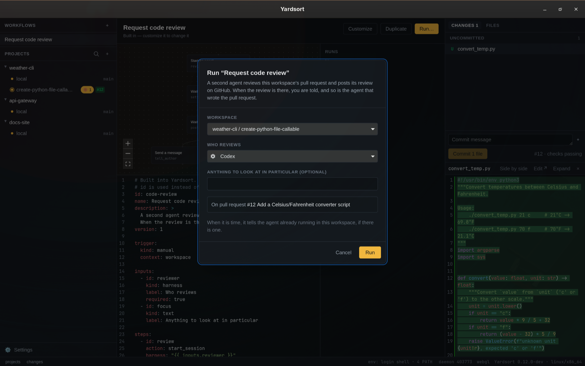Click the Settings label
This screenshot has height=366, width=585.
point(23,350)
